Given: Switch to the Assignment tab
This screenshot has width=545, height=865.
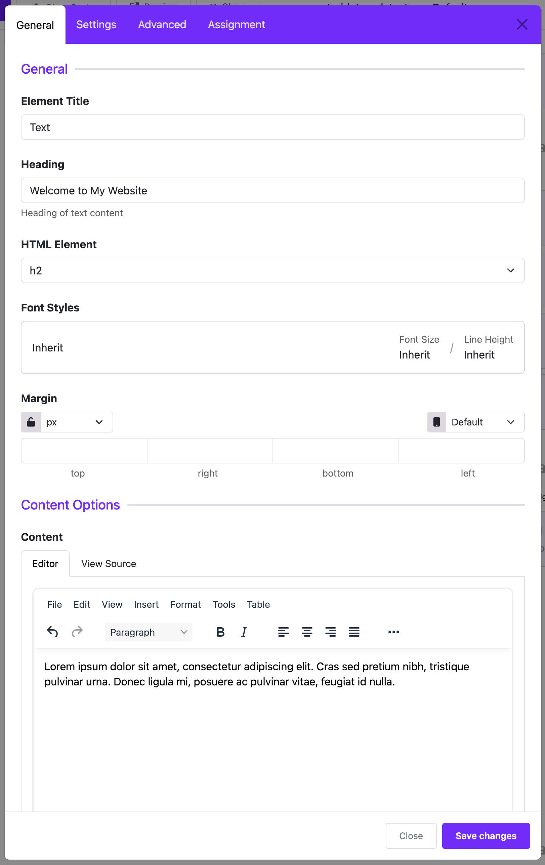Looking at the screenshot, I should pyautogui.click(x=237, y=25).
